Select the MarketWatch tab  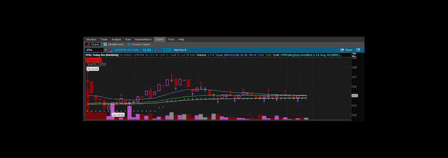coord(143,39)
